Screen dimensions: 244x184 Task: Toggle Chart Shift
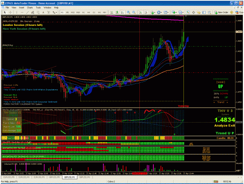[146, 13]
